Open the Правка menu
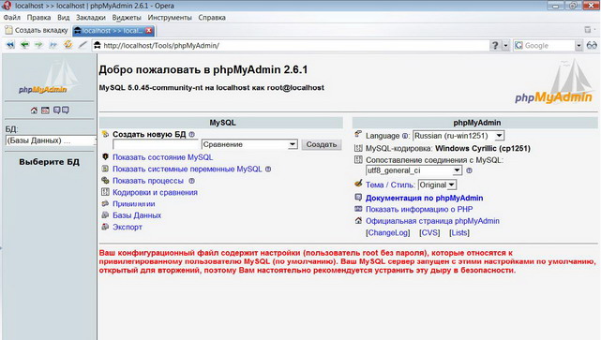This screenshot has width=601, height=340. click(x=38, y=18)
